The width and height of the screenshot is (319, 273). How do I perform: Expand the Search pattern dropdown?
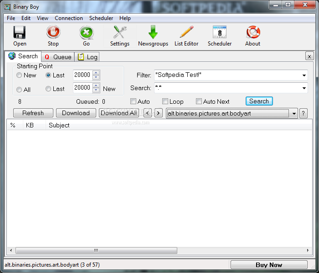tap(304, 88)
